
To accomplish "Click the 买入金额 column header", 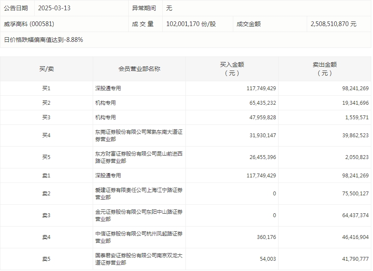I will pyautogui.click(x=231, y=68).
